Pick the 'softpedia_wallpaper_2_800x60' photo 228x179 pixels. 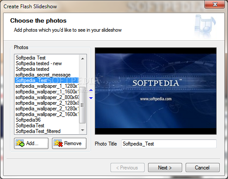(47, 97)
